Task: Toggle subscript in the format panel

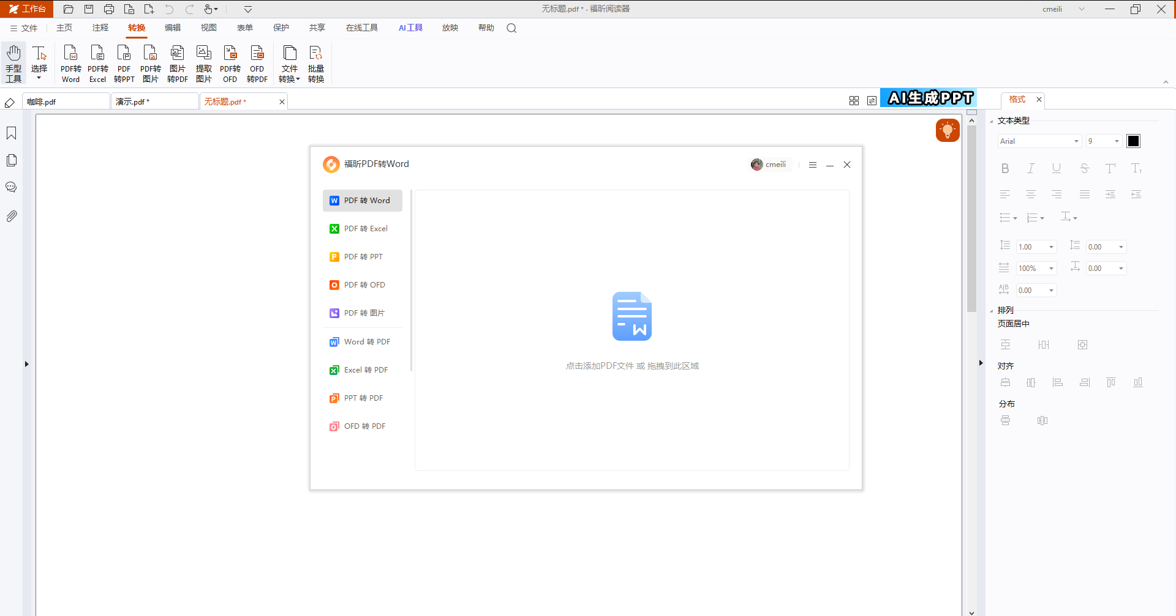Action: click(1136, 168)
